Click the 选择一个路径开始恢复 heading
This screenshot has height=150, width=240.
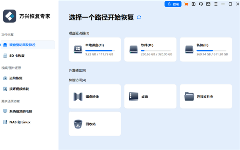point(101,17)
